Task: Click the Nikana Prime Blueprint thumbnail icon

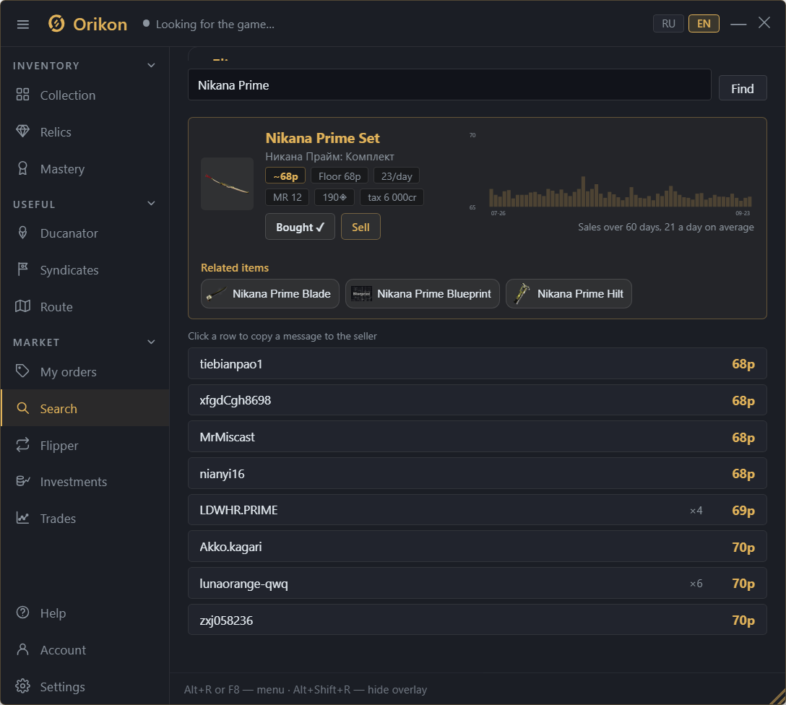Action: [x=361, y=293]
